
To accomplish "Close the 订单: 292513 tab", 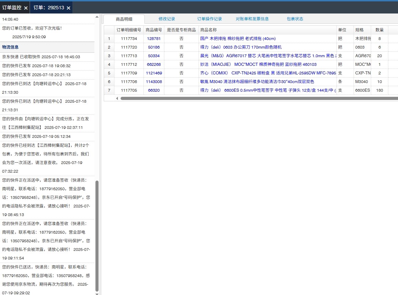I will click(68, 8).
